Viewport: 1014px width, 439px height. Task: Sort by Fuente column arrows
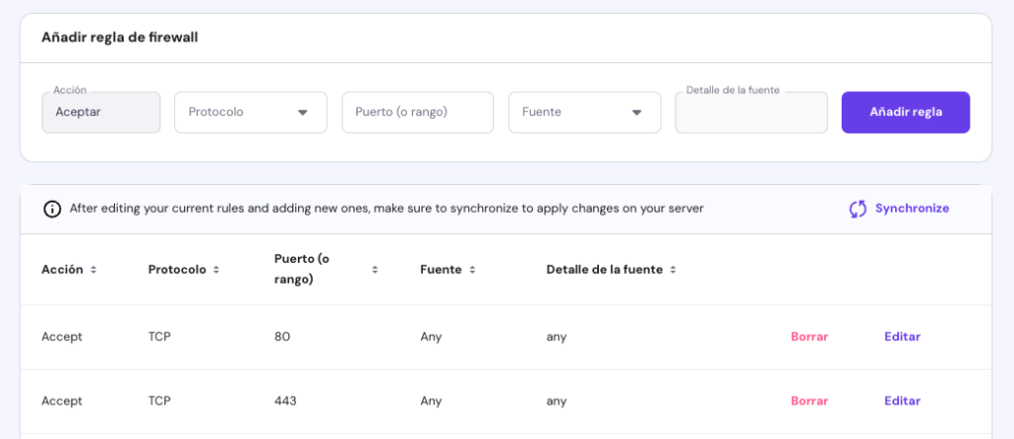pyautogui.click(x=471, y=270)
